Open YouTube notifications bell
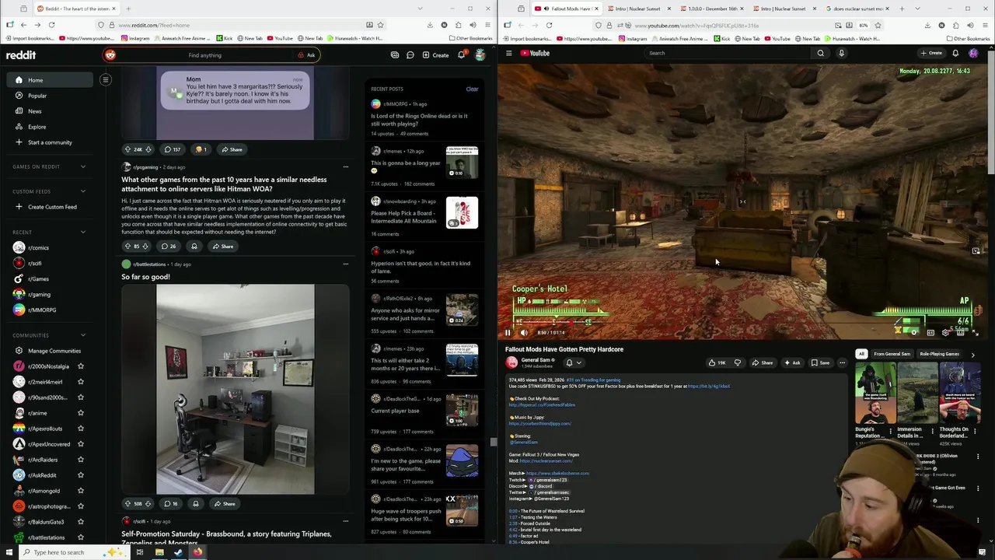Screen dimensions: 995x560 pos(955,53)
